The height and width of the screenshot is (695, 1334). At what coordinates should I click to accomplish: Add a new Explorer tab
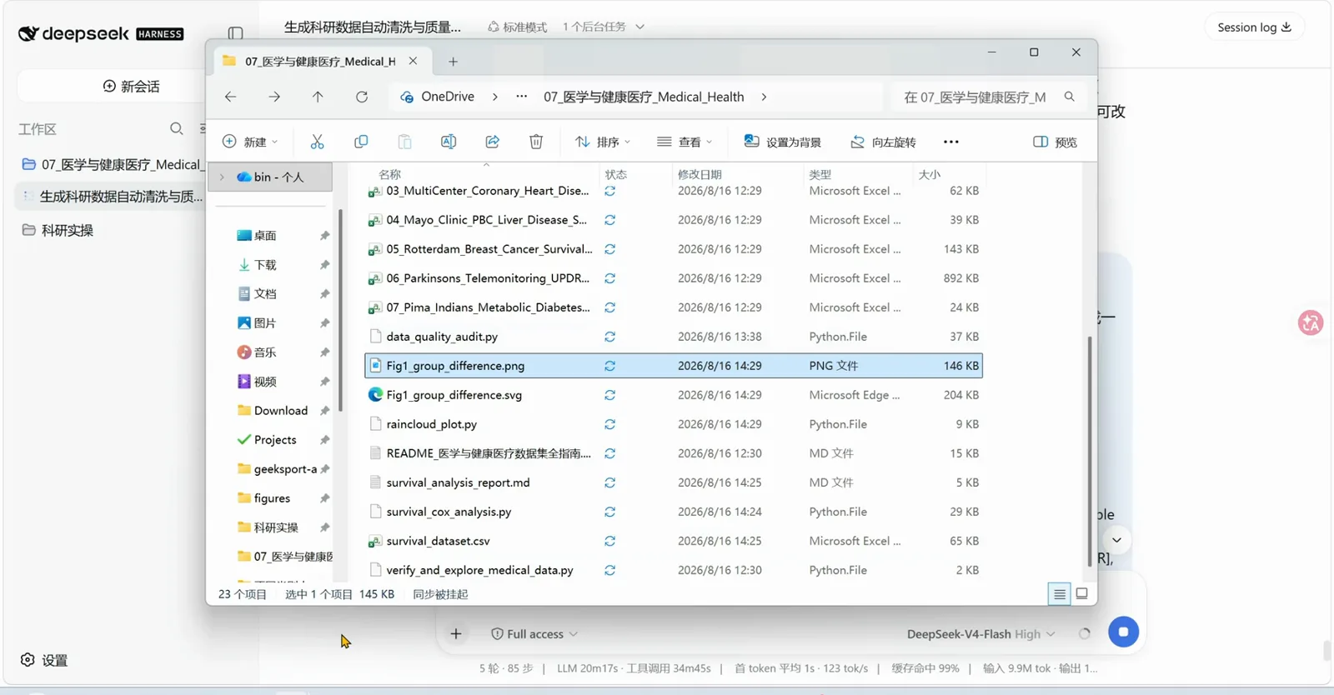[x=453, y=62]
